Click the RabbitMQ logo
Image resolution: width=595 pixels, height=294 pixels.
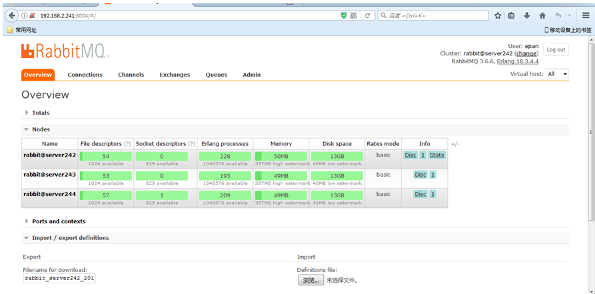pyautogui.click(x=65, y=51)
